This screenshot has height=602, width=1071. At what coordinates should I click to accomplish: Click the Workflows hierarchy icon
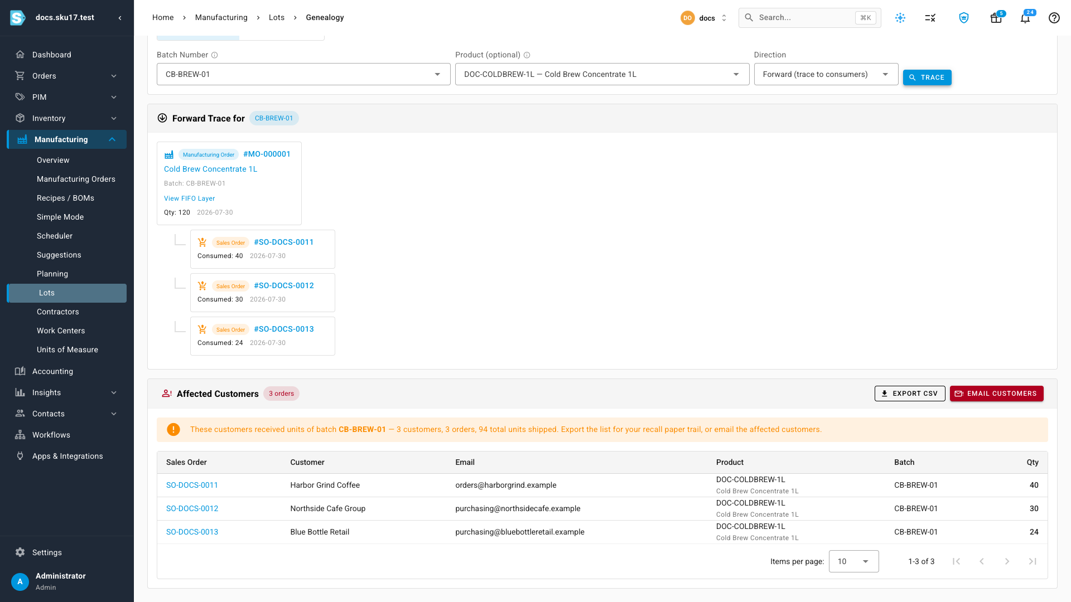click(20, 435)
